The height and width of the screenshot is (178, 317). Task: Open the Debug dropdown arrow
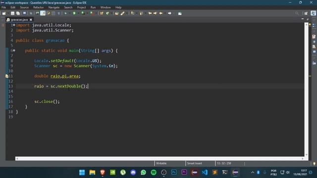[69, 13]
